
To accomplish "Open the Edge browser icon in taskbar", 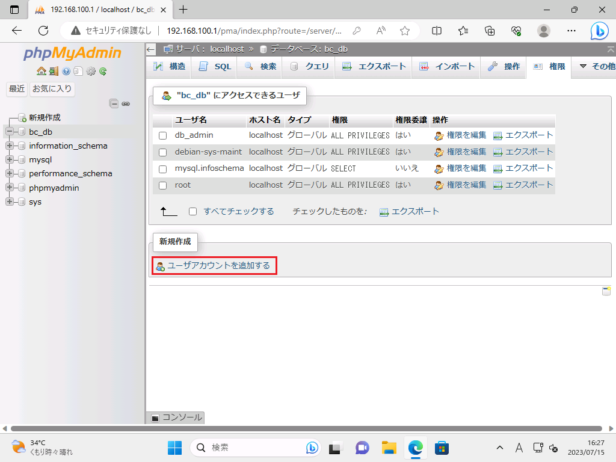I will coord(415,448).
